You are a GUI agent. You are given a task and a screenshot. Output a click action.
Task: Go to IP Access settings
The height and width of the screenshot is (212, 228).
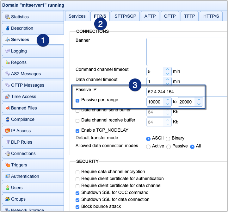point(33,131)
